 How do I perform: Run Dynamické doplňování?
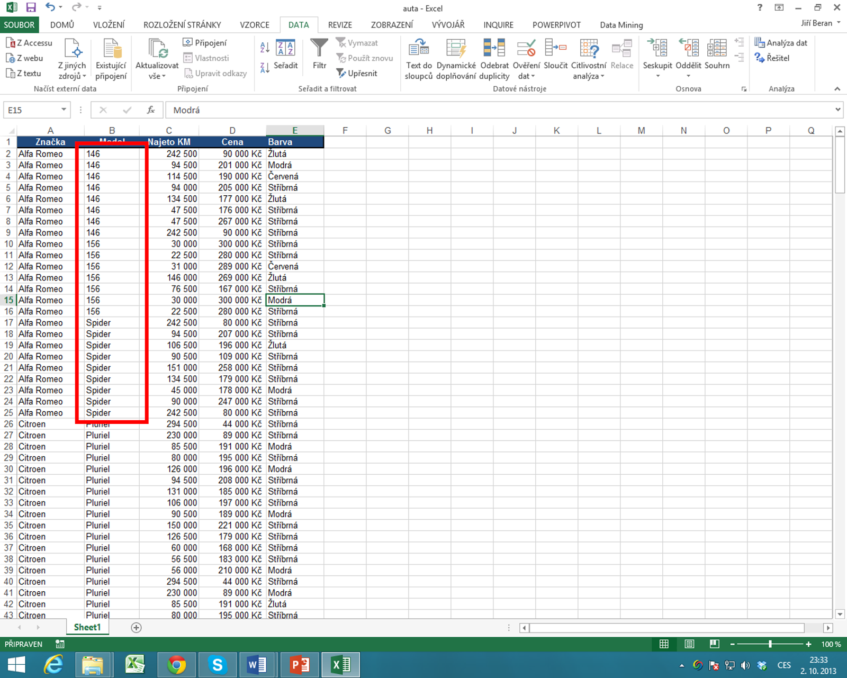point(456,59)
